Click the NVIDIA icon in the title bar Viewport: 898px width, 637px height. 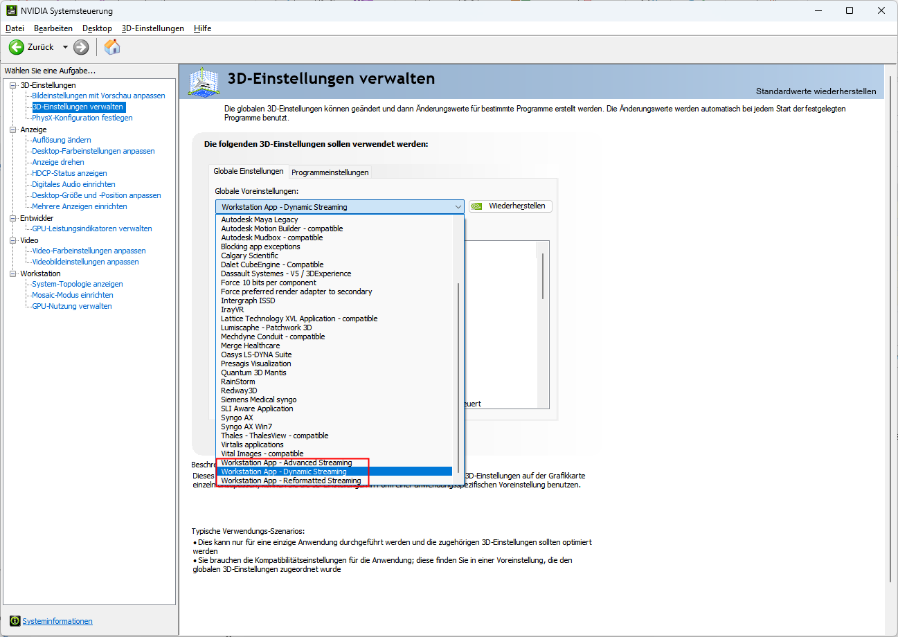10,10
